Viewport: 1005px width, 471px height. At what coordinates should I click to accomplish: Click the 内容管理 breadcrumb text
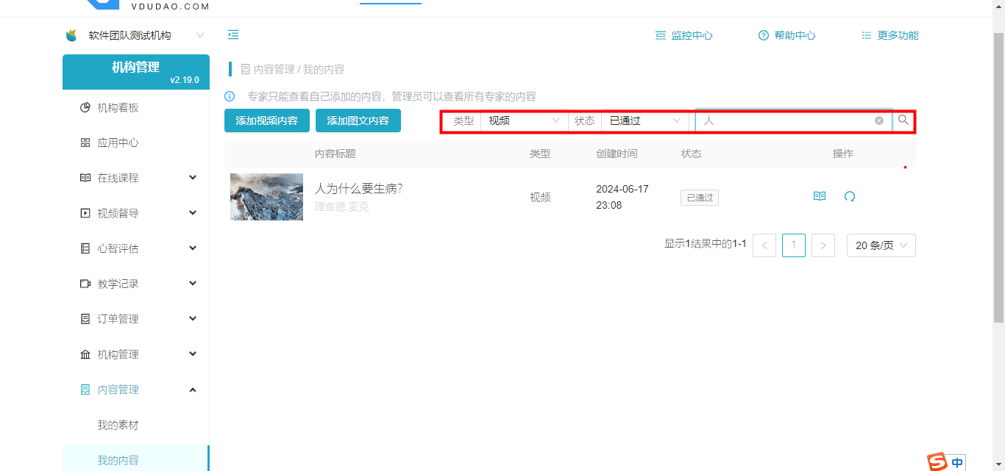pyautogui.click(x=274, y=69)
